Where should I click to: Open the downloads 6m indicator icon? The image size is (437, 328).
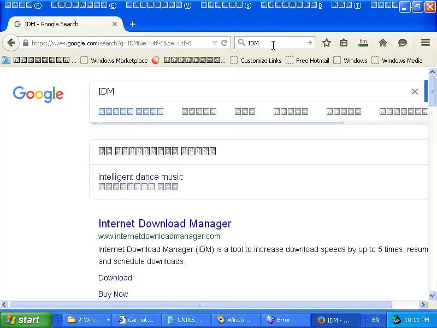click(x=363, y=43)
